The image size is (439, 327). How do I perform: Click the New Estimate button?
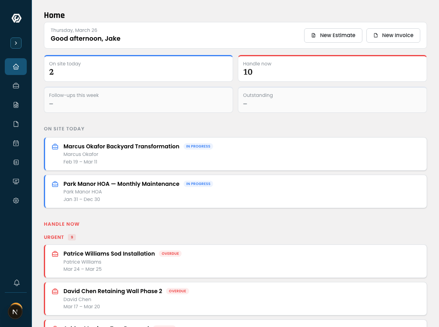(x=333, y=35)
